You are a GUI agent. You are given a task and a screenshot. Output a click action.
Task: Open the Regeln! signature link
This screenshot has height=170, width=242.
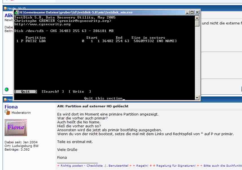[x=142, y=166]
